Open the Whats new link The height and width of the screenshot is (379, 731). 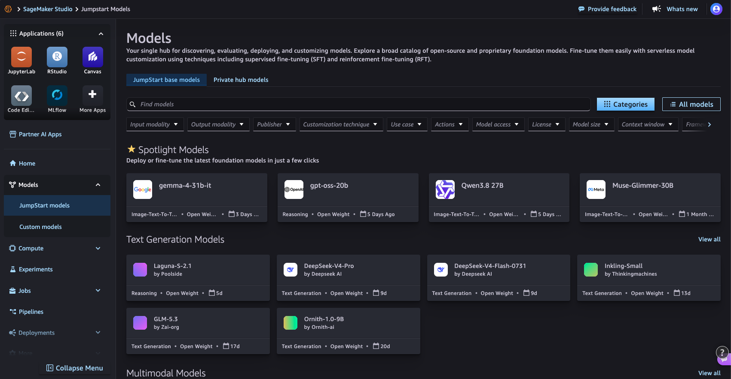(x=675, y=9)
